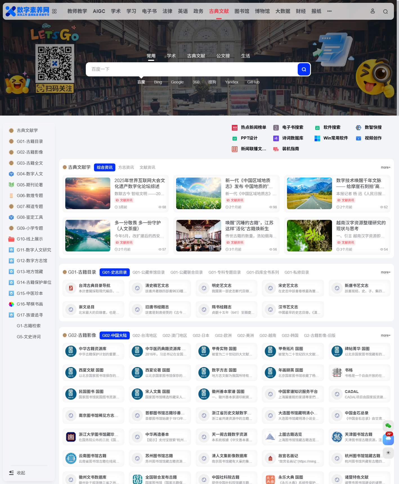The height and width of the screenshot is (484, 399).
Task: Click the blue search submit button
Action: [304, 69]
